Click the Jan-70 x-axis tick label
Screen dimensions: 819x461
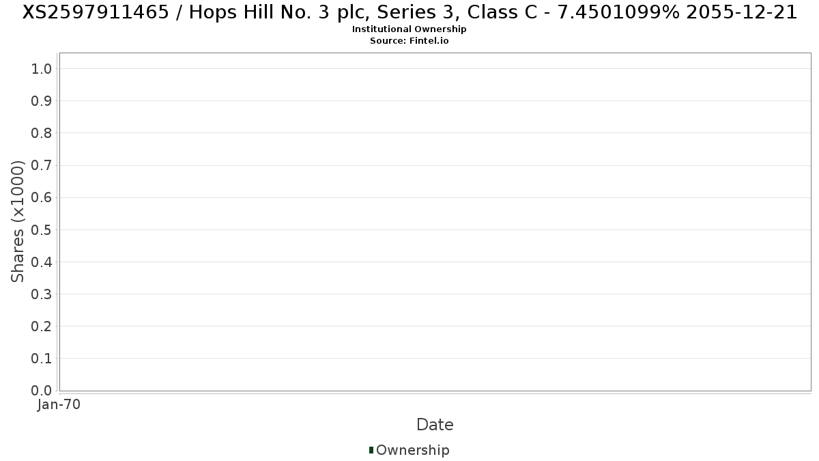59,404
